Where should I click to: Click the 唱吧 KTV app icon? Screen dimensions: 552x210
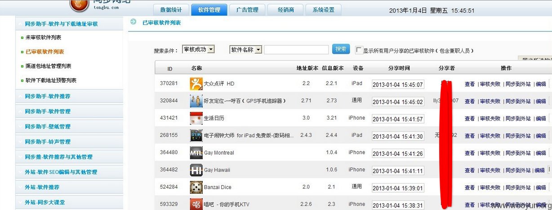[196, 204]
